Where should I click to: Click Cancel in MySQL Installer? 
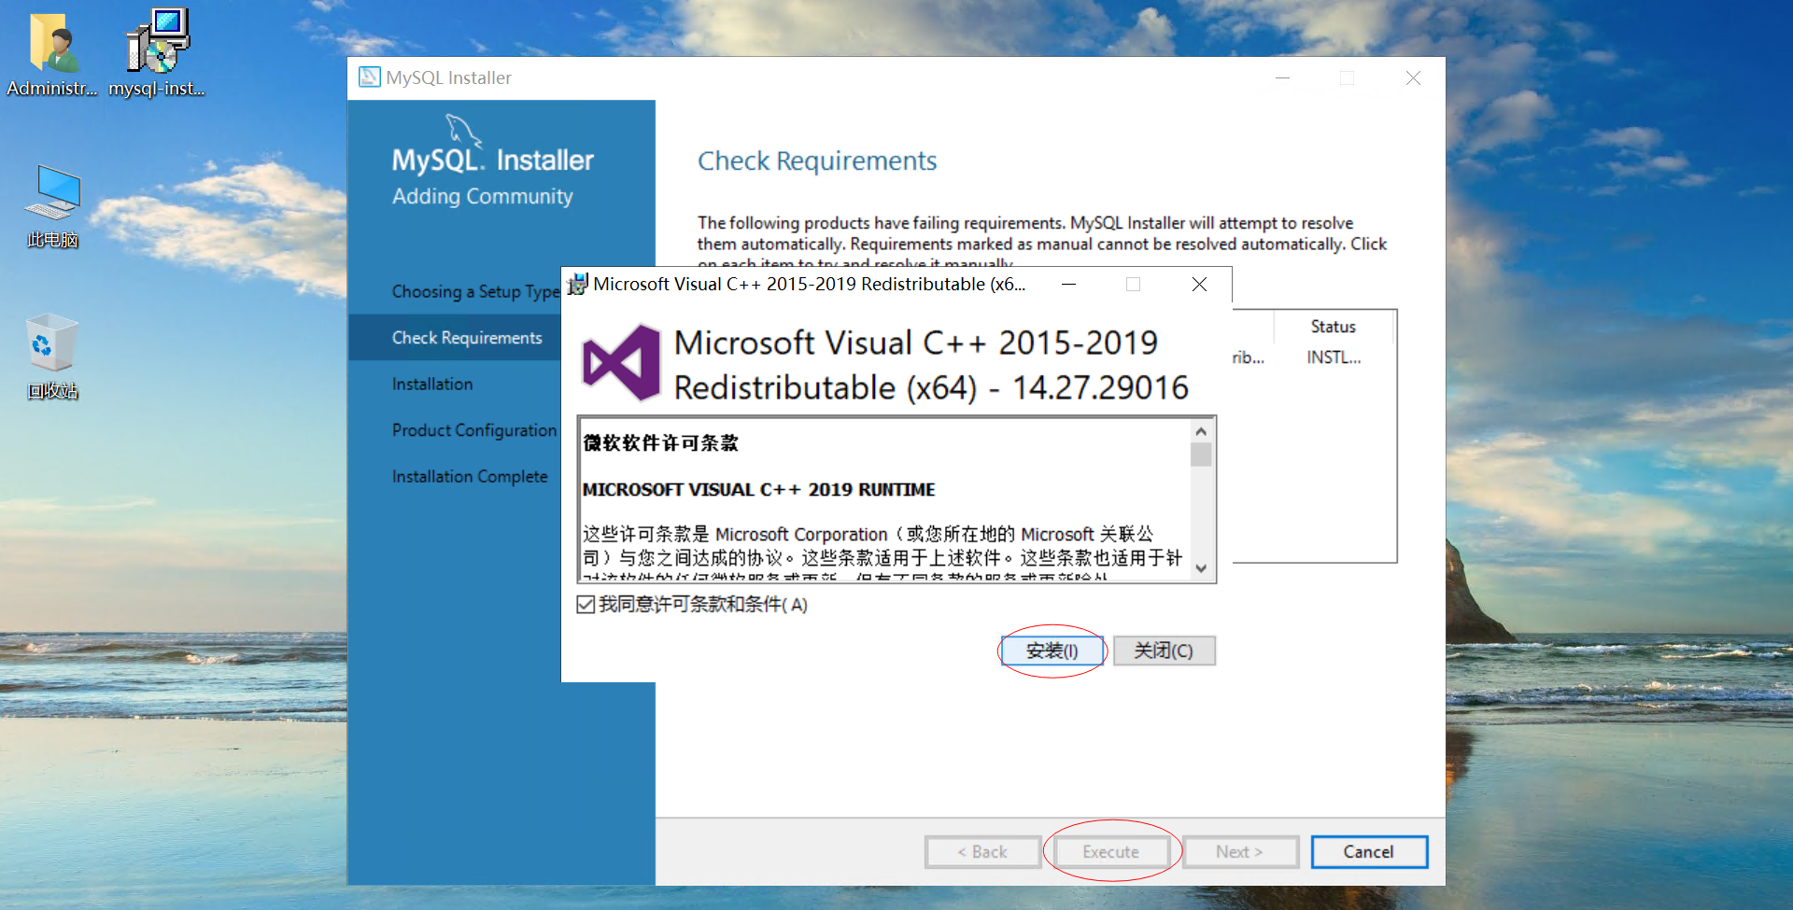click(1369, 852)
